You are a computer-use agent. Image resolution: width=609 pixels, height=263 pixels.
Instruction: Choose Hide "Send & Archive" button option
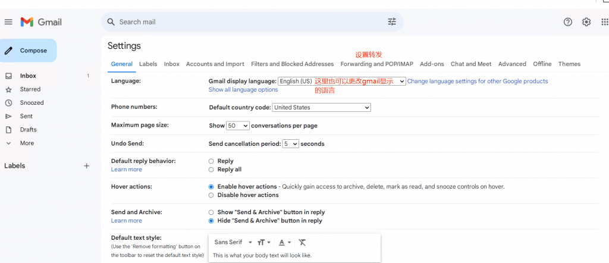point(211,221)
